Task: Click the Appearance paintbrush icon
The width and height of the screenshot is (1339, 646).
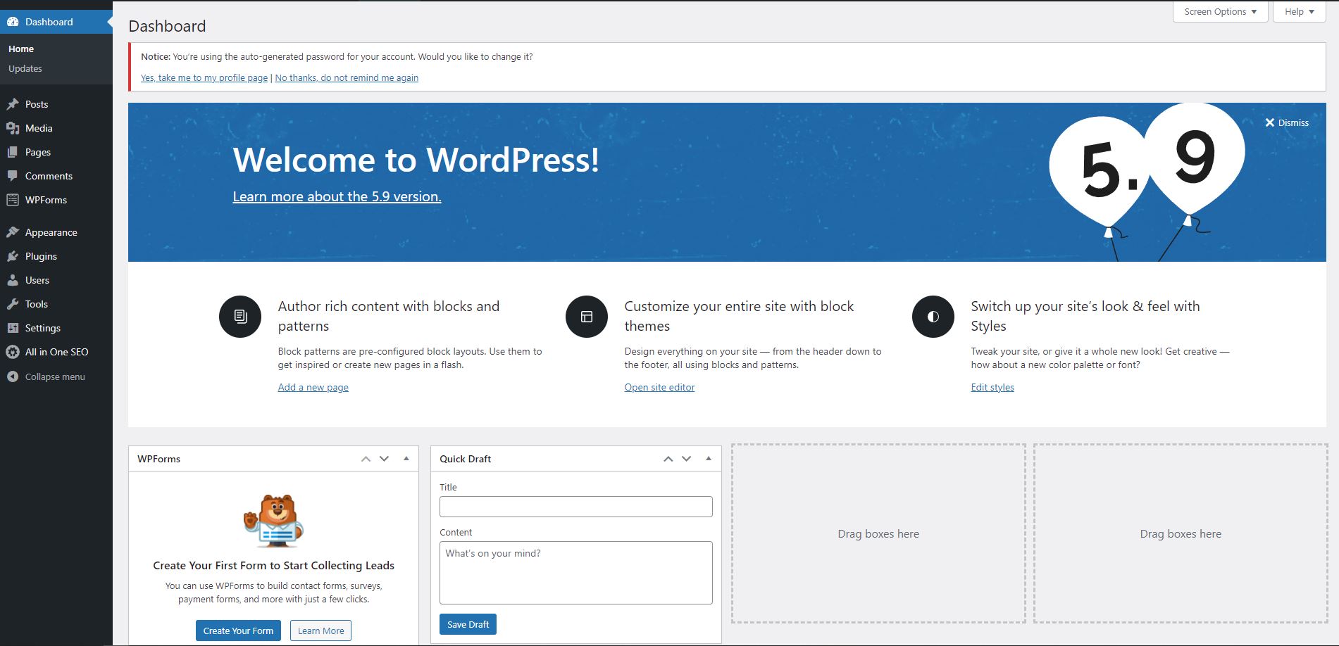Action: (x=13, y=232)
